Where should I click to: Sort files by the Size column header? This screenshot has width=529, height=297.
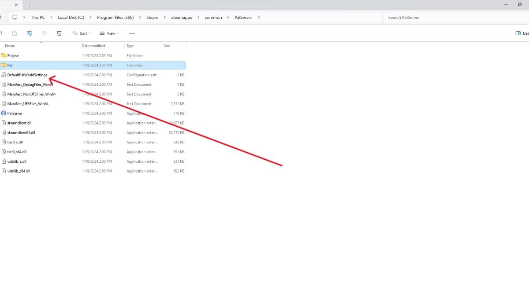tap(167, 46)
